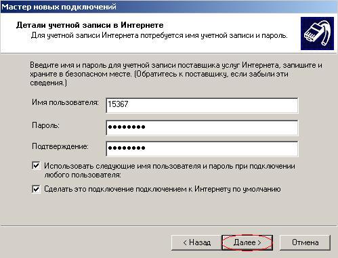Image resolution: width=338 pixels, height=258 pixels.
Task: Click the Детали учетной записи в Интернете heading
Action: tap(90, 25)
